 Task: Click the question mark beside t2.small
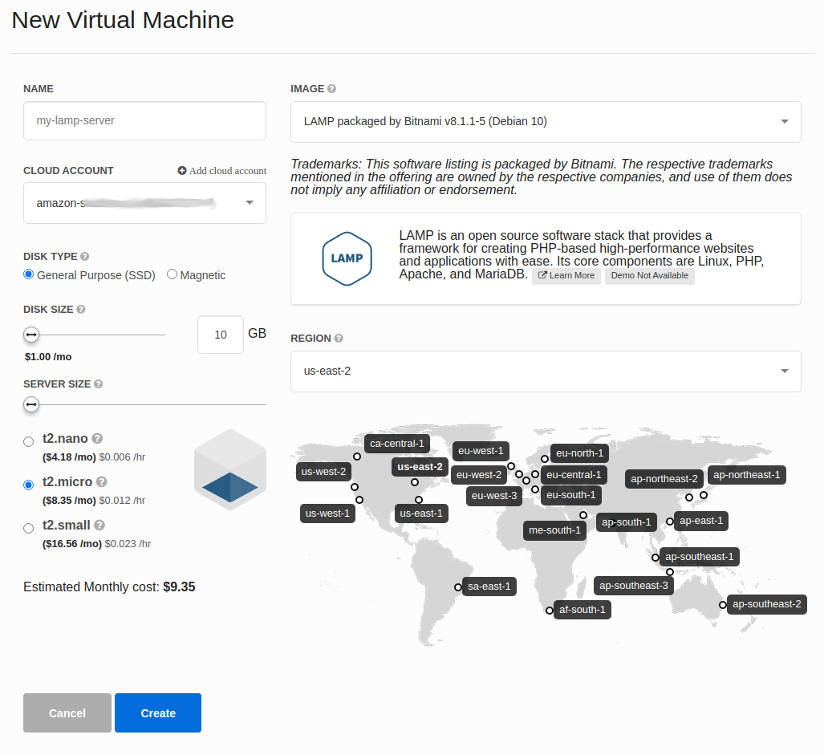(99, 525)
